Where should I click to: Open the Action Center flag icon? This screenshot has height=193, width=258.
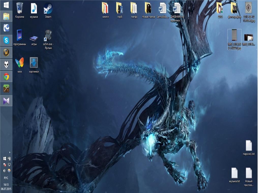[x=4, y=165]
